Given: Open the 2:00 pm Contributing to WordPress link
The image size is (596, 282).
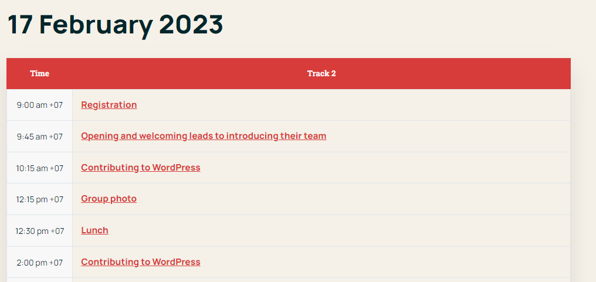Looking at the screenshot, I should (141, 262).
